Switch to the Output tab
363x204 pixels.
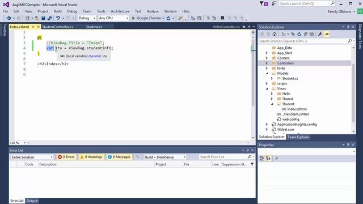point(32,201)
